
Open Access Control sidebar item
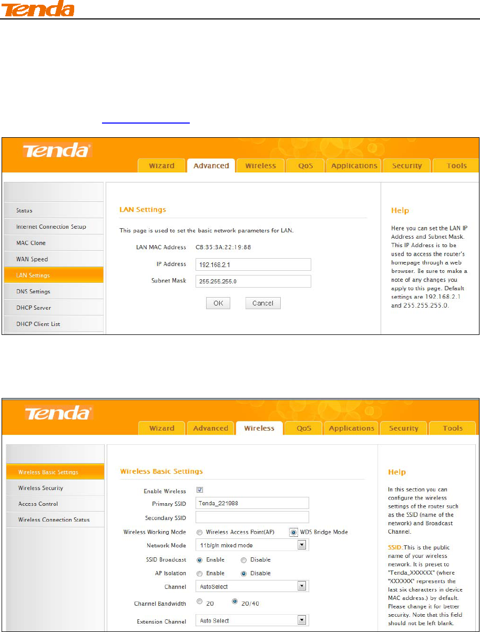(x=55, y=504)
